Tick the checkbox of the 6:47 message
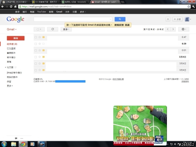 tap(36, 37)
